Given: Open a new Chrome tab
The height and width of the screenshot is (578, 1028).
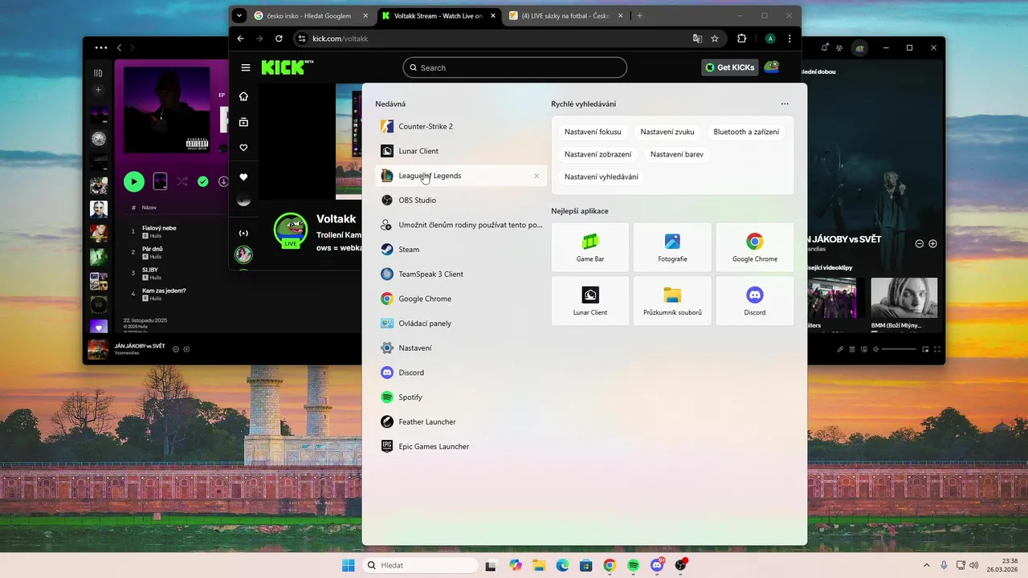Looking at the screenshot, I should point(640,15).
